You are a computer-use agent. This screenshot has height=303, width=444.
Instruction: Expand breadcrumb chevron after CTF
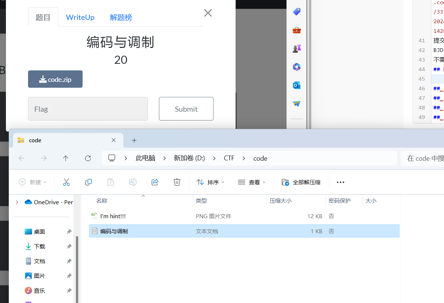tap(244, 158)
